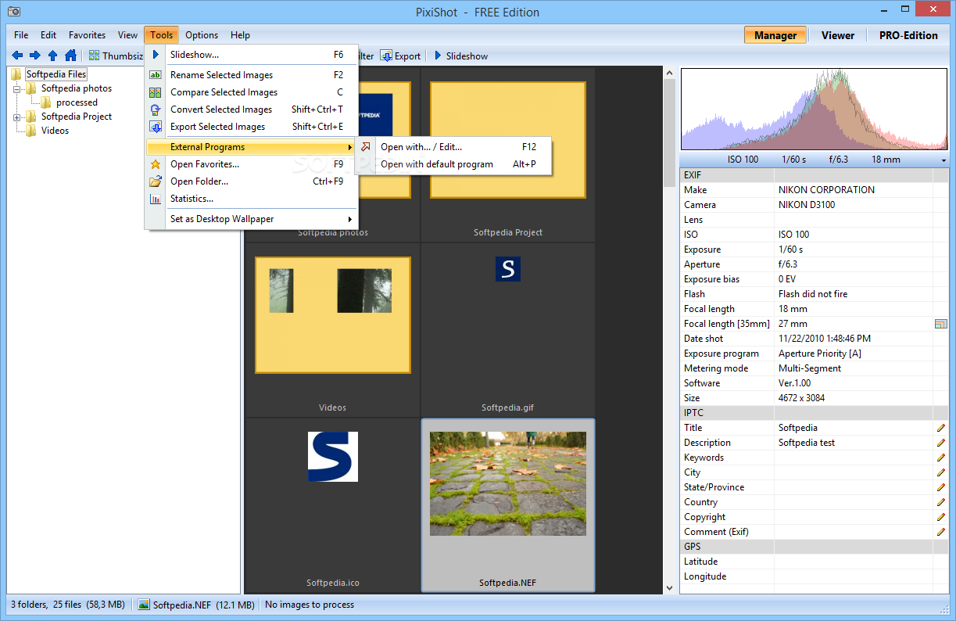This screenshot has width=956, height=621.
Task: Edit the Description pencil icon
Action: coord(941,443)
